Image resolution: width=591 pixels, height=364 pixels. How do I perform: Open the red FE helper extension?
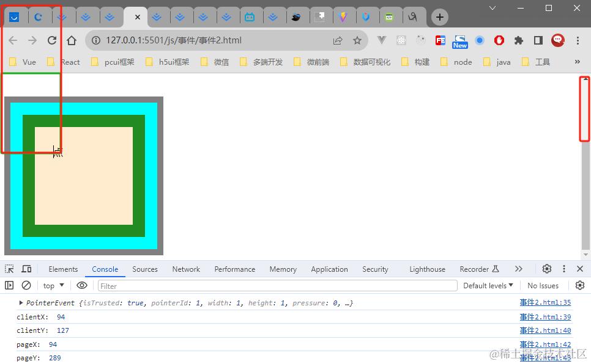[x=440, y=40]
